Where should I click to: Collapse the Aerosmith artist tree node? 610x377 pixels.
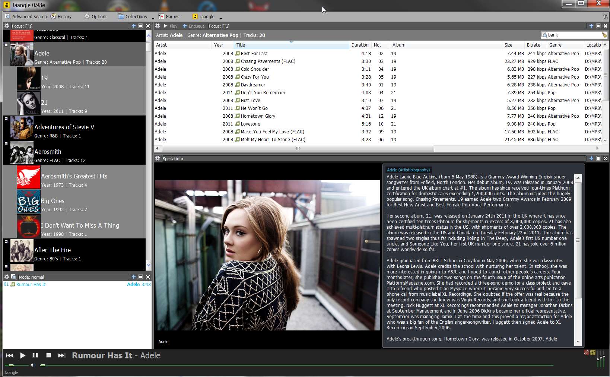click(6, 143)
